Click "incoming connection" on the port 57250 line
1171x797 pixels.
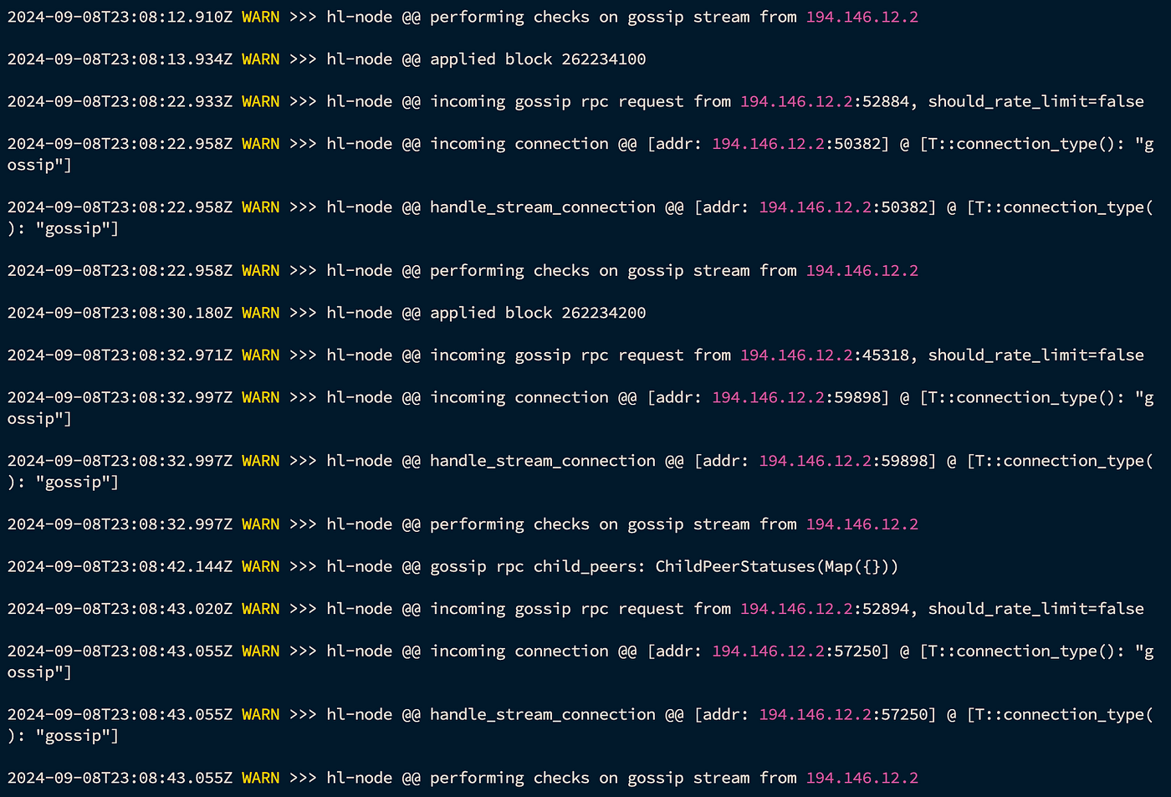519,651
